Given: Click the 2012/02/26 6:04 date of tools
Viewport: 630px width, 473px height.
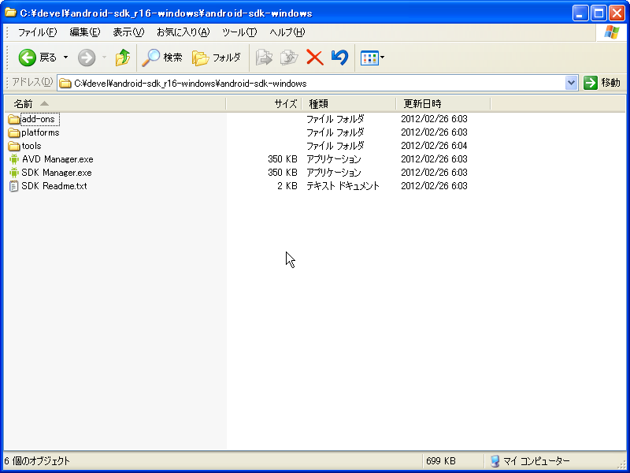Looking at the screenshot, I should 434,146.
